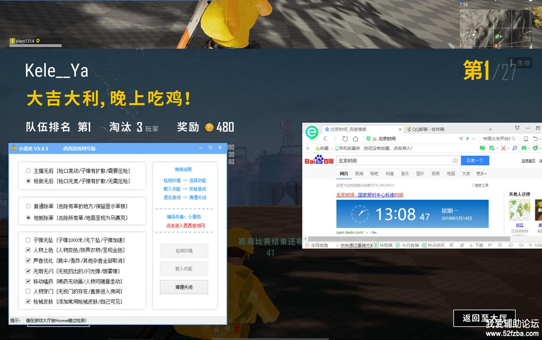Open the world map thumbnail in 其他人还搜
The width and height of the screenshot is (542, 340).
(519, 209)
